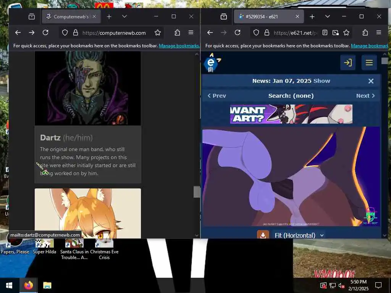Screen dimensions: 391x293
Task: Open the Windows Start menu
Action: tap(9, 285)
